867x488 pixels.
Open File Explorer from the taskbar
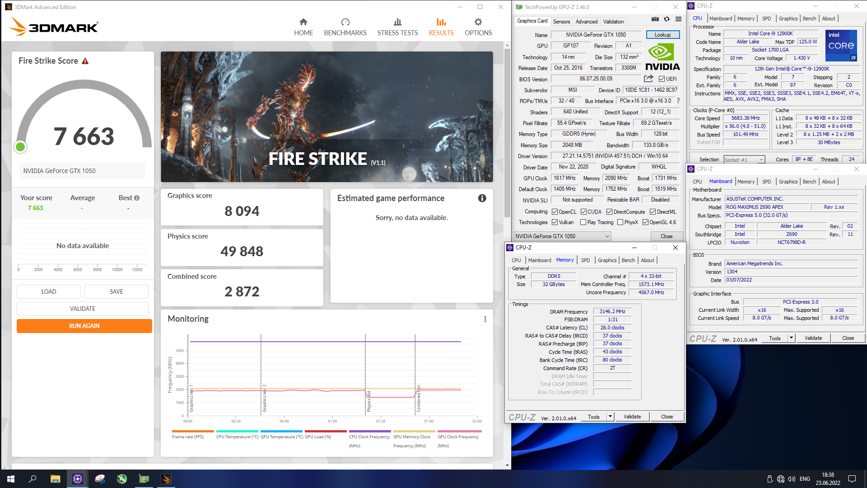[55, 479]
